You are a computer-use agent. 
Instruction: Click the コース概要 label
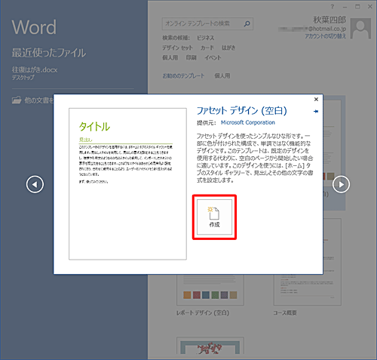coord(285,312)
